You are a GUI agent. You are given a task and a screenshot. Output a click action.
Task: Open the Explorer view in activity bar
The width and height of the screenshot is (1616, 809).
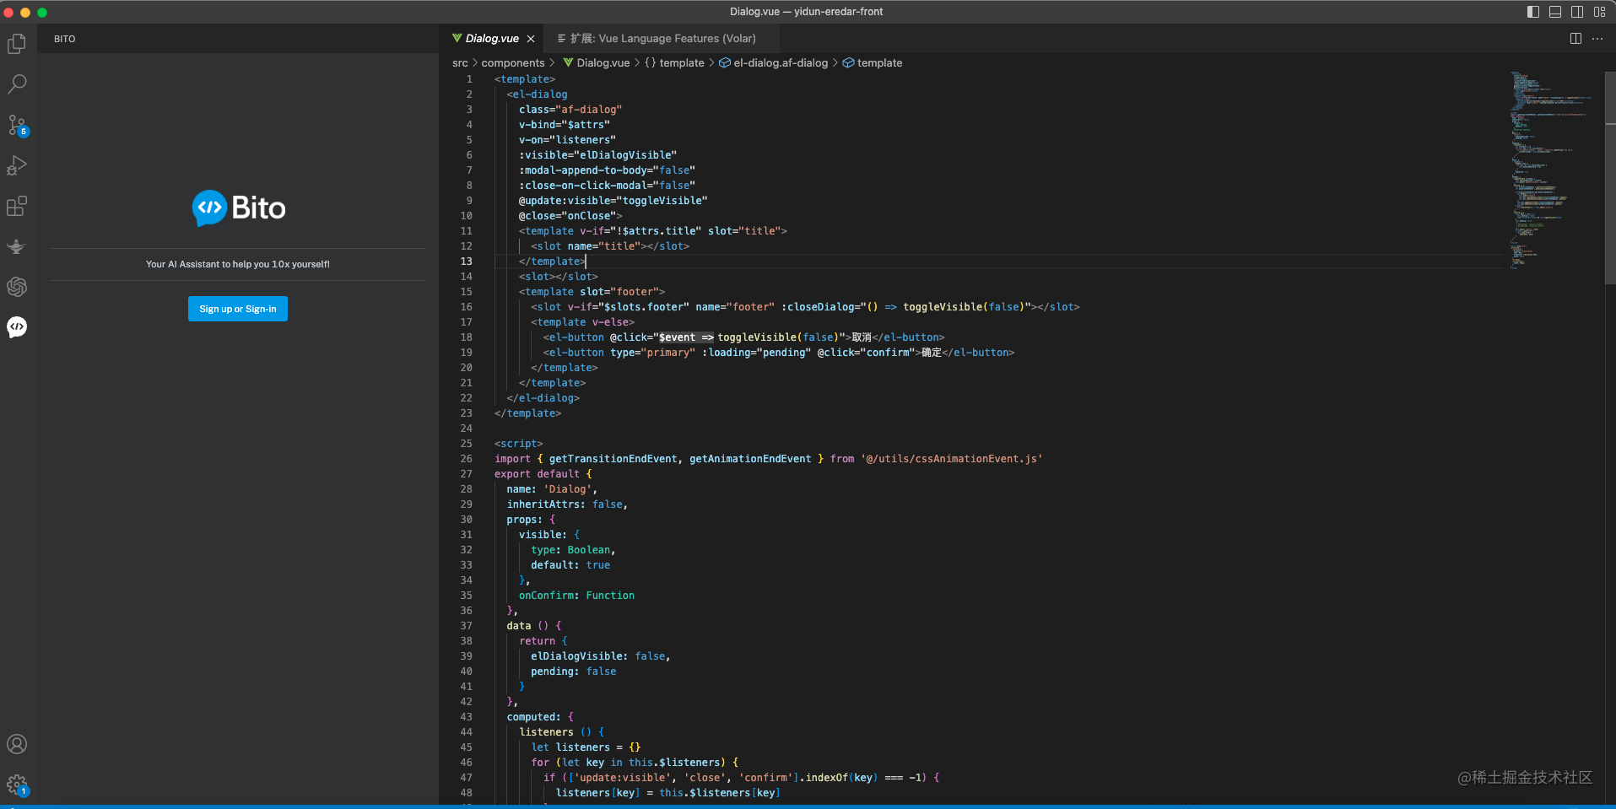click(17, 44)
